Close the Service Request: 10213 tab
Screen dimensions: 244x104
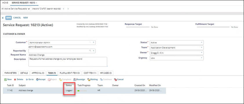(37, 3)
